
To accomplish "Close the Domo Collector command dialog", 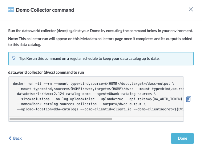I will pyautogui.click(x=191, y=9).
